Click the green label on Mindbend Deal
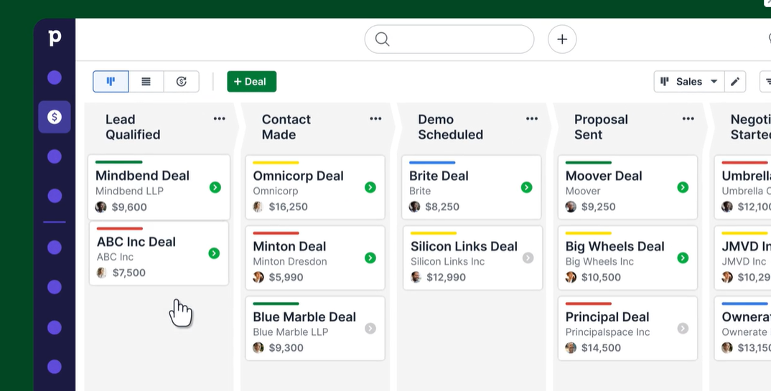 coord(119,162)
